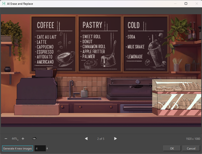Click the number of images input field
This screenshot has height=154, width=202.
tap(40, 148)
